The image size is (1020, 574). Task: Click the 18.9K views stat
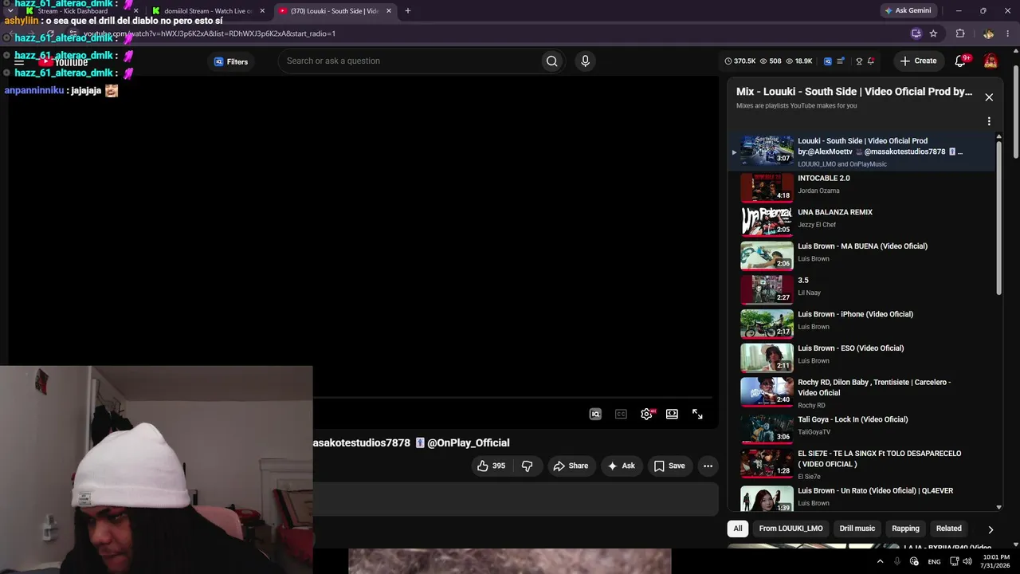tap(799, 61)
